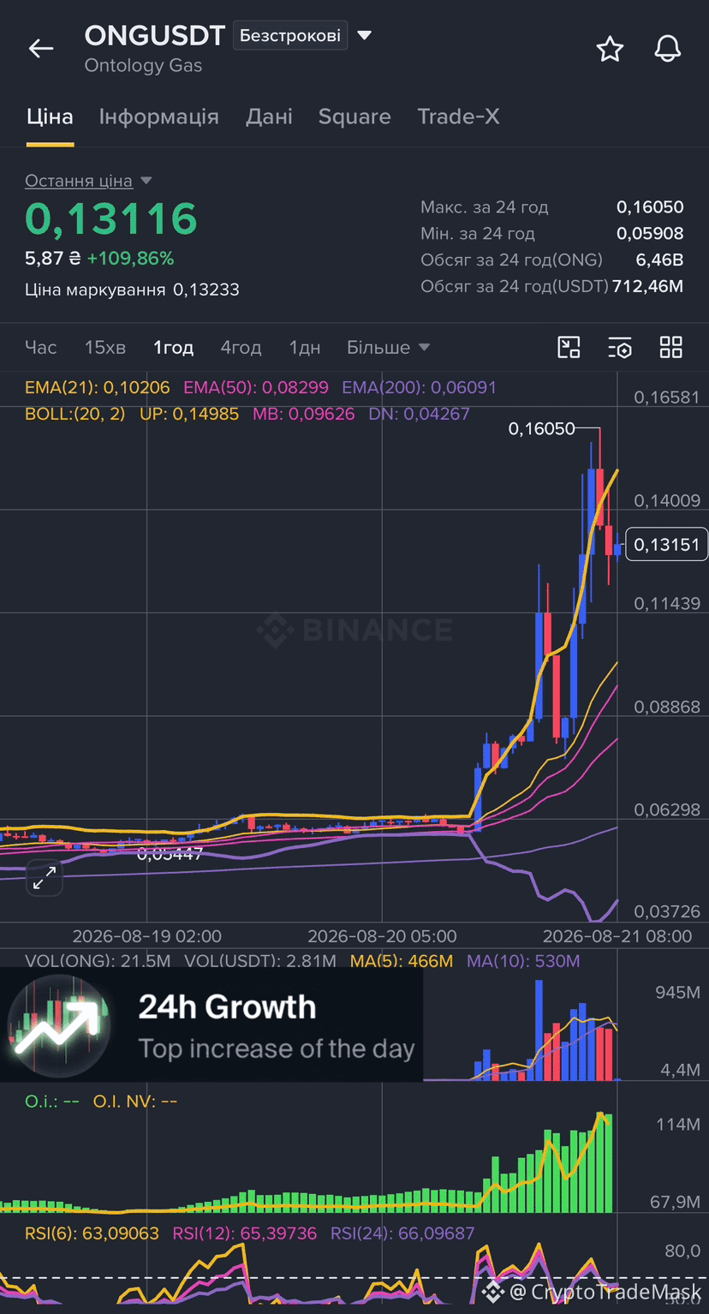Switch to the Інформація tab
The width and height of the screenshot is (709, 1314).
click(x=158, y=116)
